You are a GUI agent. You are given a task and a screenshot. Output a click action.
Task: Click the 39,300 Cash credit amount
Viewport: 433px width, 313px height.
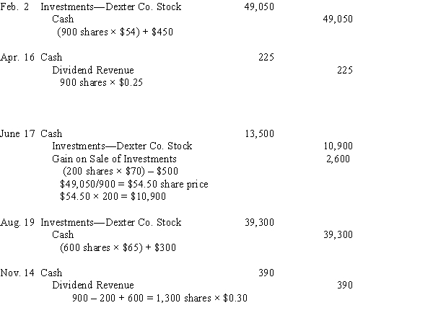tap(338, 234)
